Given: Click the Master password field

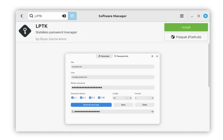Looking at the screenshot, I should [112, 88].
